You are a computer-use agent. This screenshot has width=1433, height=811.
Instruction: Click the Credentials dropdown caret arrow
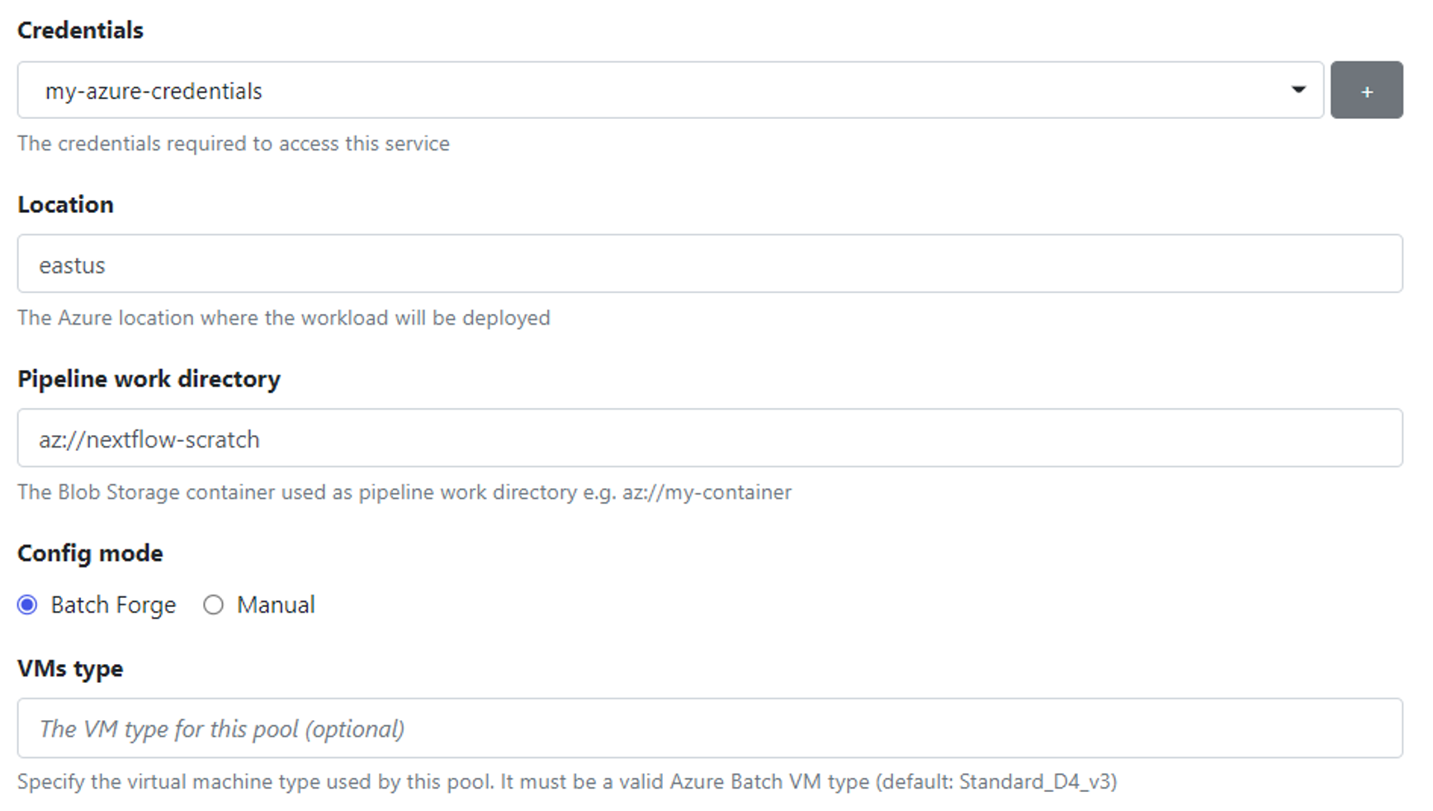coord(1298,90)
